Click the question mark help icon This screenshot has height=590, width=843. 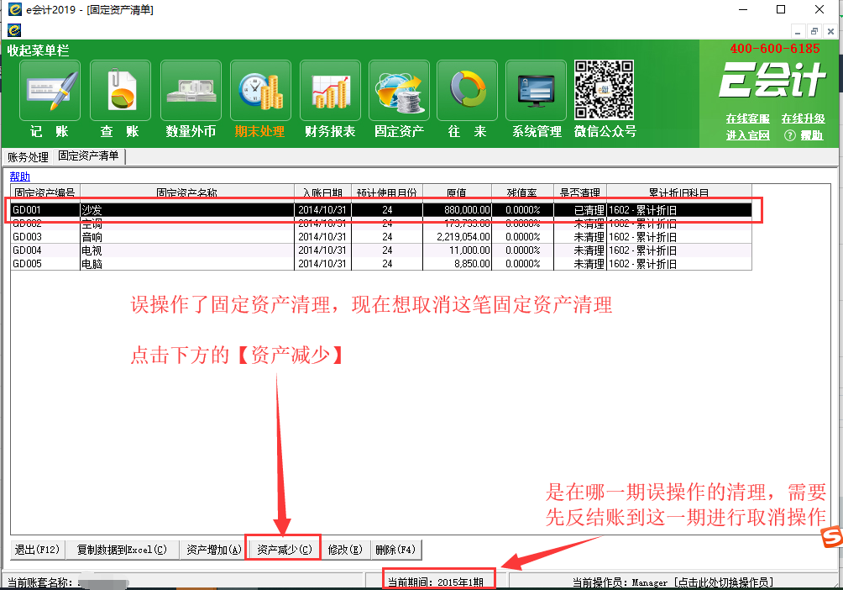click(789, 135)
